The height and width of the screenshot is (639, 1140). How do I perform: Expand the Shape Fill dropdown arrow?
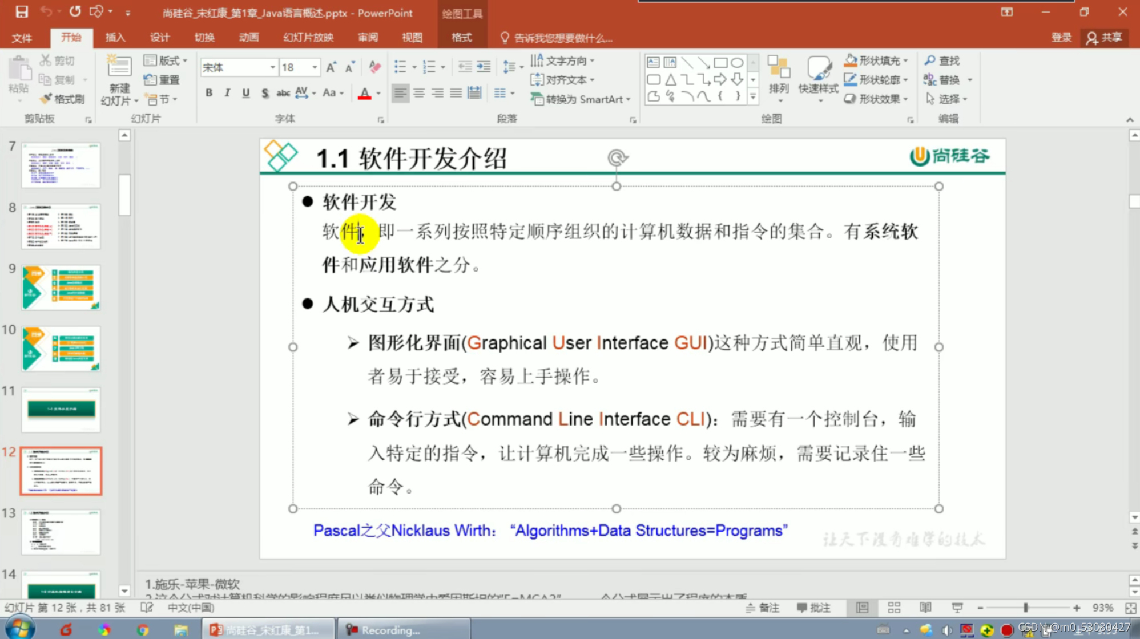(906, 60)
